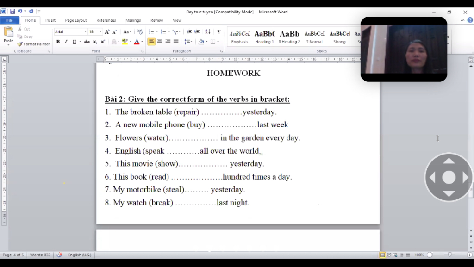This screenshot has width=474, height=267.
Task: Open the Customize Quick Access Toolbar dropdown
Action: pyautogui.click(x=39, y=12)
